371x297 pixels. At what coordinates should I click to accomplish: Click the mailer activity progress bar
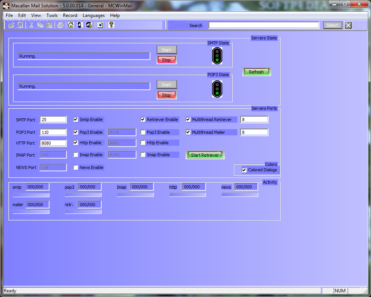pyautogui.click(x=31, y=212)
